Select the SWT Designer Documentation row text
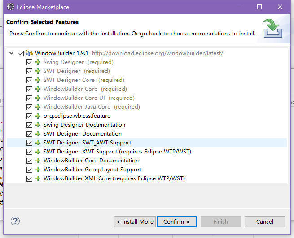294x238 pixels. tap(83, 134)
